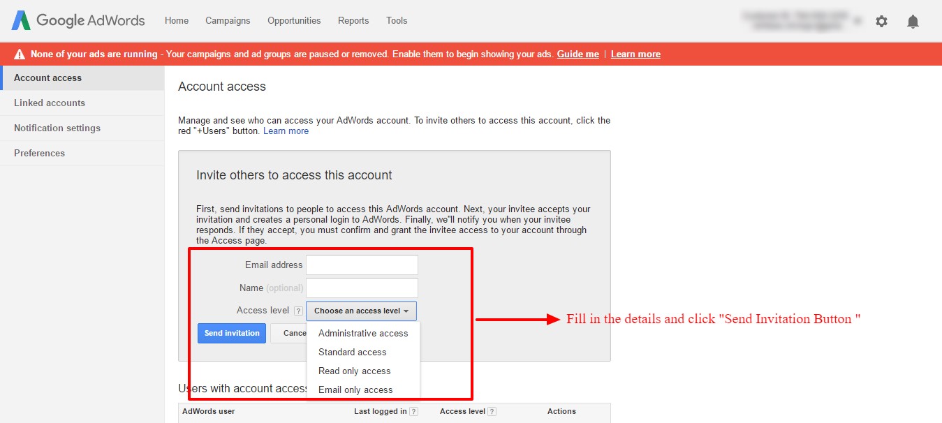Screen dimensions: 942x423
Task: Choose Standard access option
Action: coord(363,352)
